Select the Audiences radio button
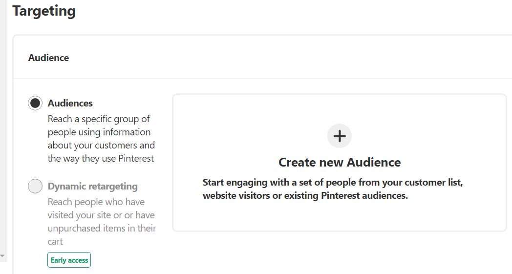The width and height of the screenshot is (512, 274). [x=35, y=104]
